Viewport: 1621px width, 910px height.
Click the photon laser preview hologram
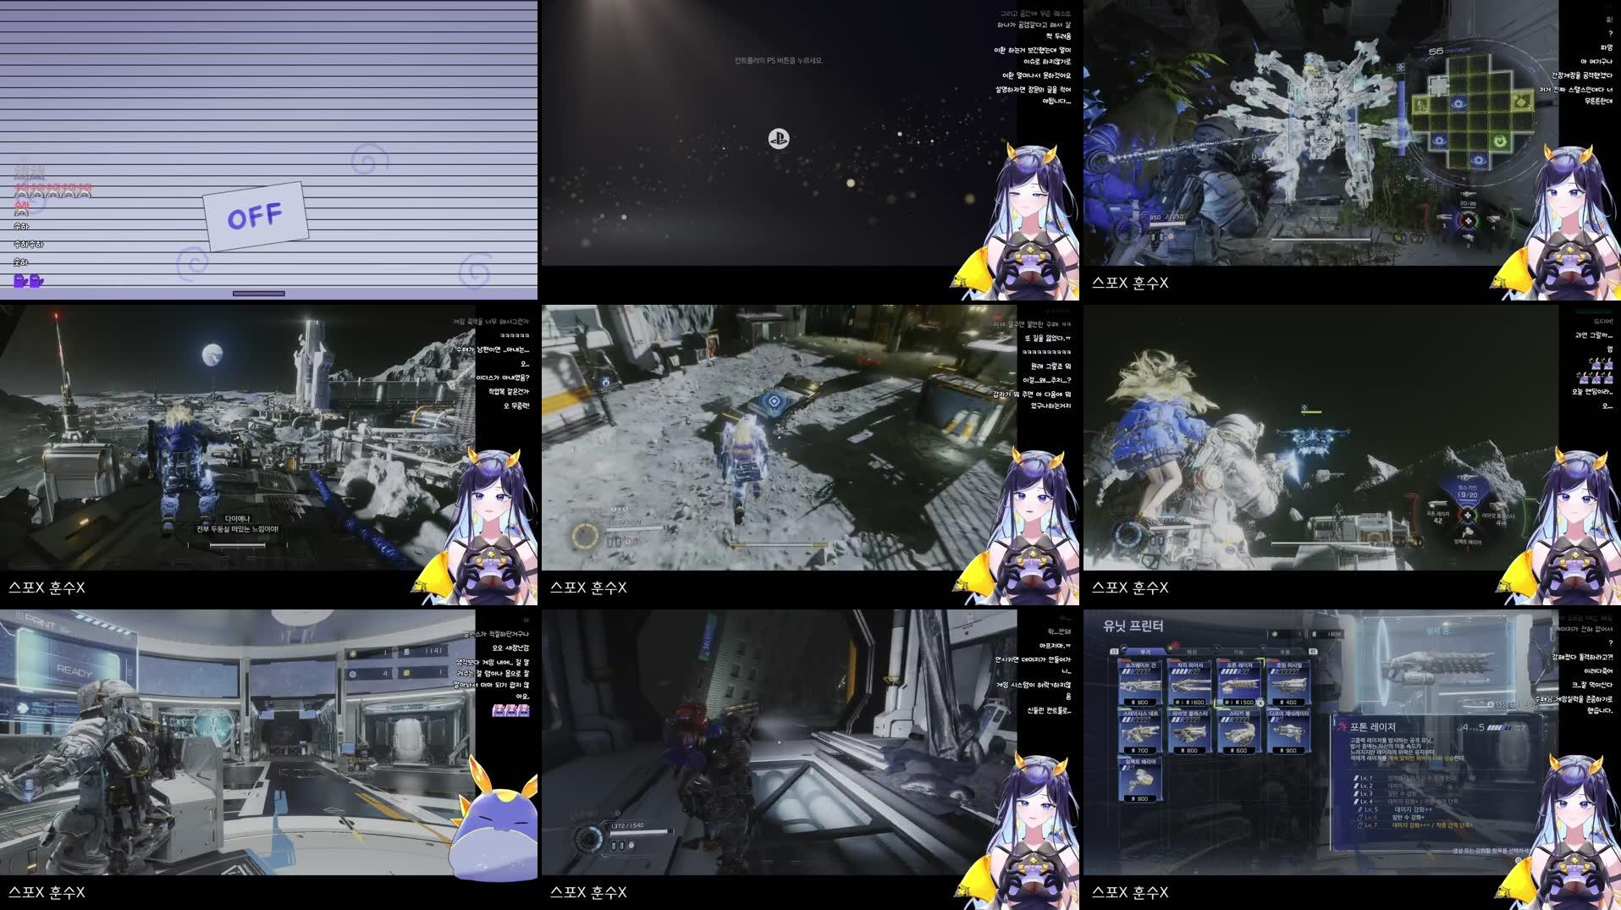coord(1439,667)
